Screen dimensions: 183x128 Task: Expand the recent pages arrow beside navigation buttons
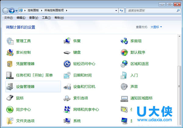(x=16, y=11)
